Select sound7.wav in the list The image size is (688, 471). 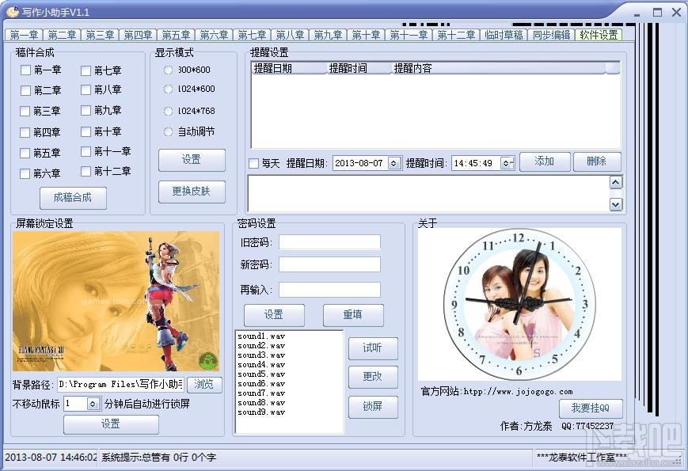click(x=261, y=393)
